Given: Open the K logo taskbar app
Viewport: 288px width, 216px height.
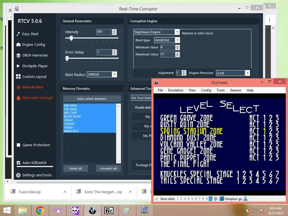Looking at the screenshot, I should (145, 210).
